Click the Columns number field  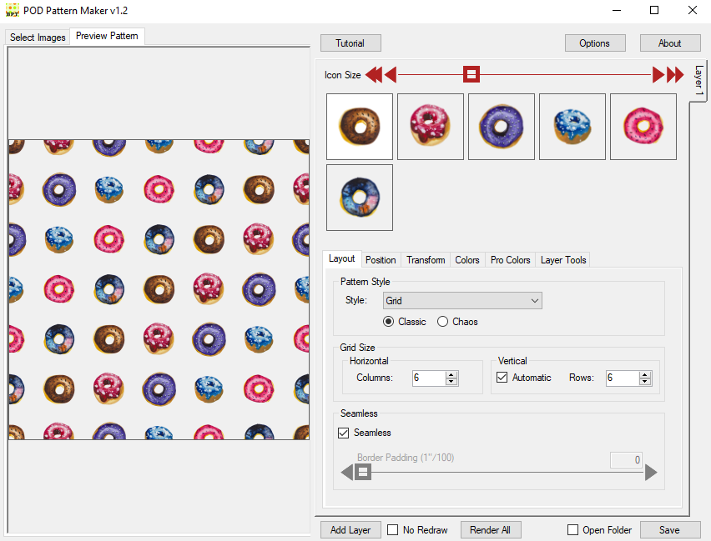429,378
